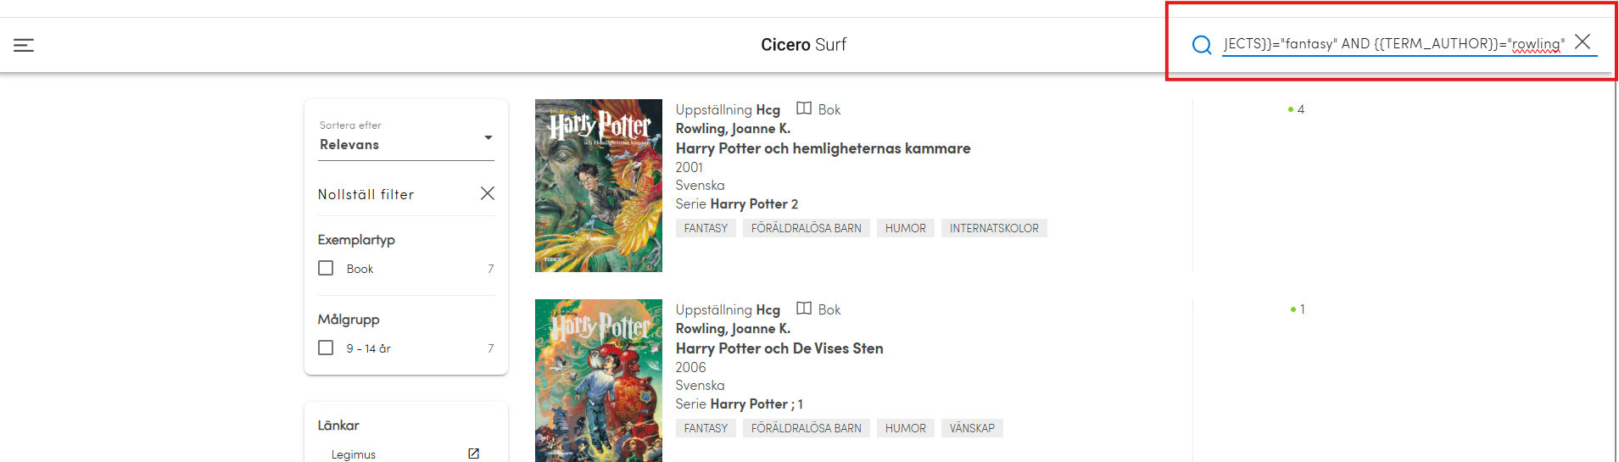Select INTERNATSKOLOR tag
Screen dimensions: 1619x462
click(x=994, y=228)
